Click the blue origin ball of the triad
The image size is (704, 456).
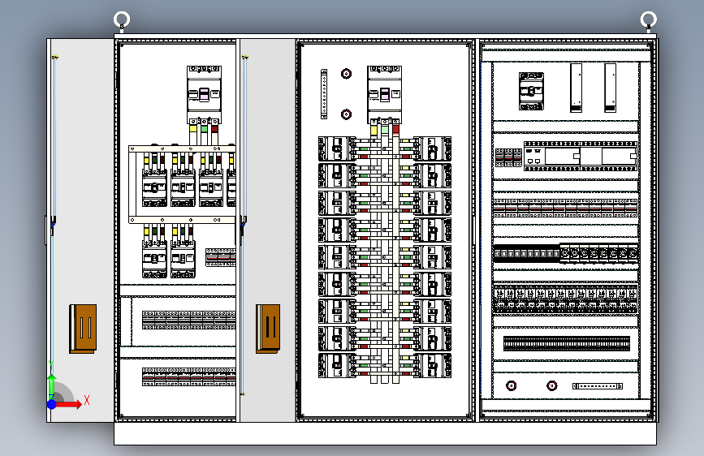[x=52, y=404]
